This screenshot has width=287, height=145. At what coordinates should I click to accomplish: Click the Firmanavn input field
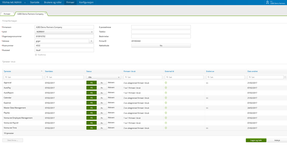pos(64,27)
